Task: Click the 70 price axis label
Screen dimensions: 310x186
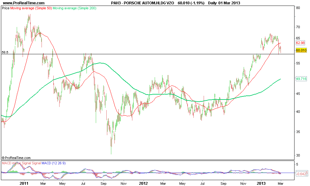Action: (x=298, y=27)
